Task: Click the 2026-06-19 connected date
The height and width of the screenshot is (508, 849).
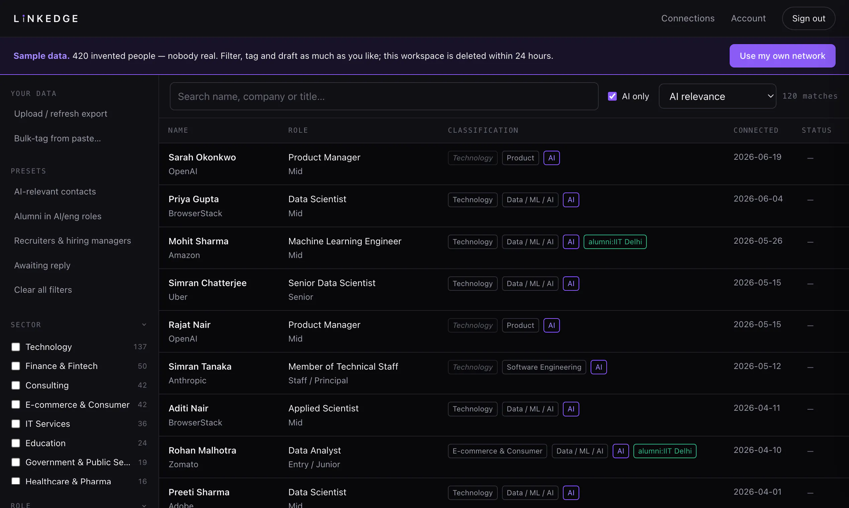Action: 757,157
